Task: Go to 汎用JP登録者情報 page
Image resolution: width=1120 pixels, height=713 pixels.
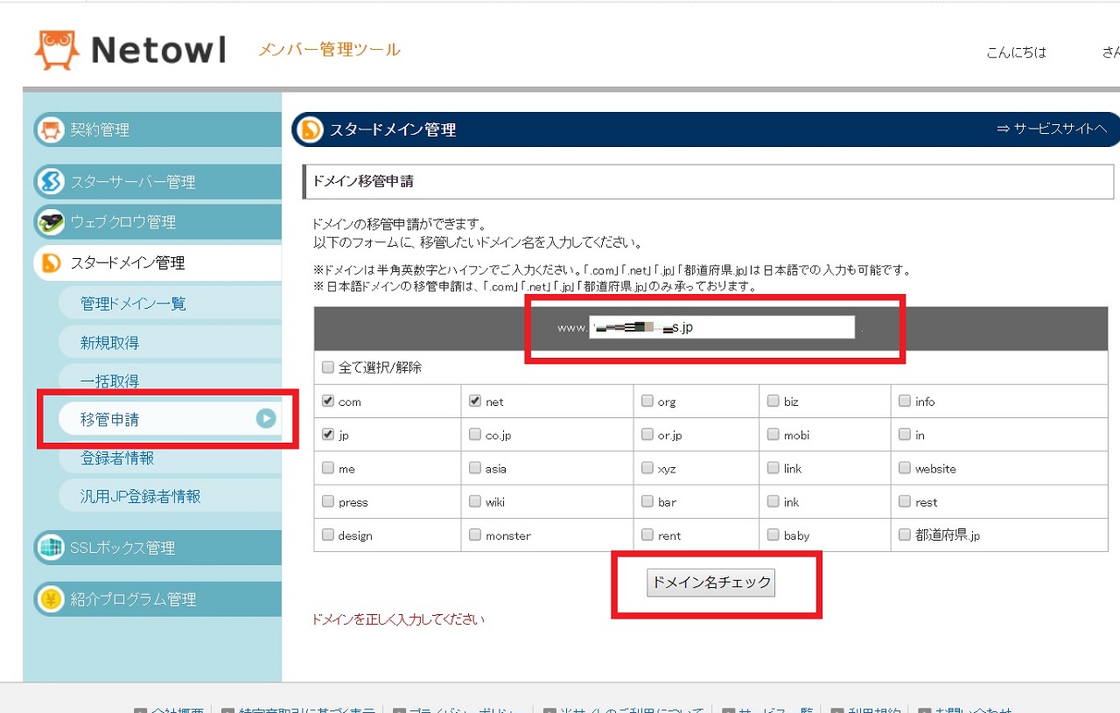Action: (140, 496)
